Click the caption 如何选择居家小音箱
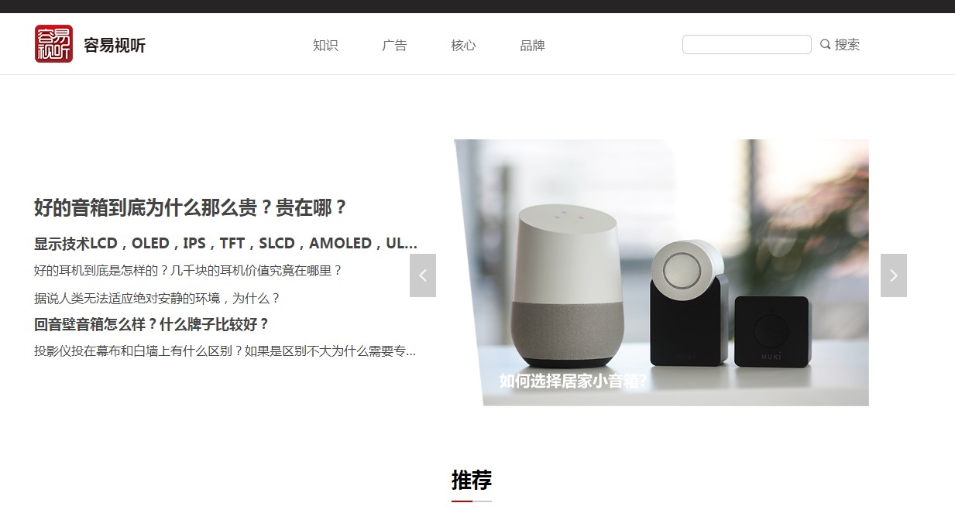 (573, 381)
